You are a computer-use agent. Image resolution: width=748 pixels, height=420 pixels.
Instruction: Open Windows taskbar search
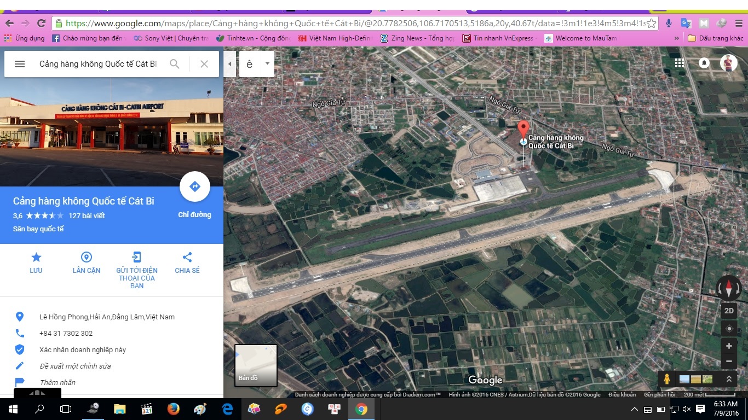coord(39,409)
